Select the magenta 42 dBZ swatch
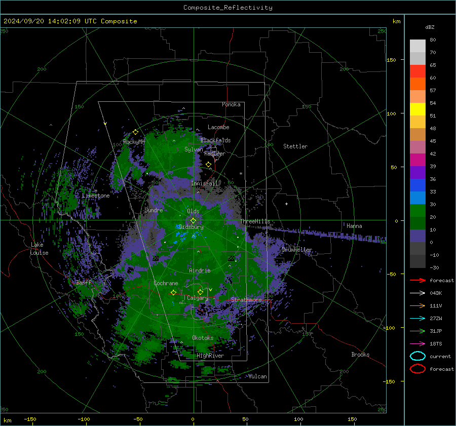This screenshot has width=456, height=426. [x=417, y=160]
